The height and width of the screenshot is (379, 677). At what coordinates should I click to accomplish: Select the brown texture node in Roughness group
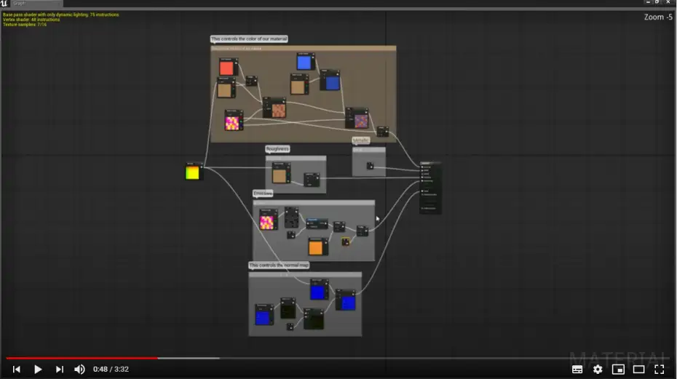tap(281, 174)
